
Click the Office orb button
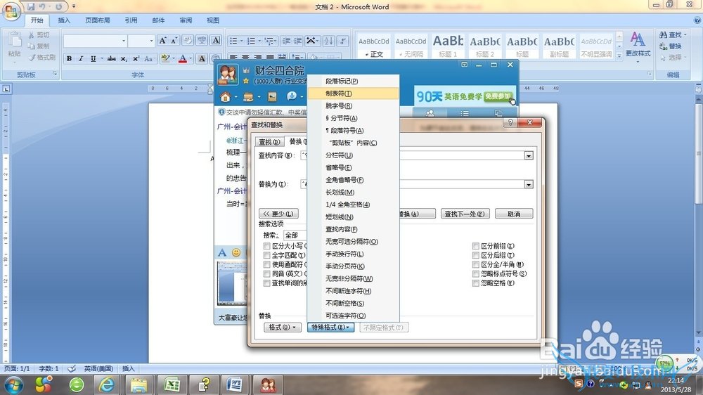(x=12, y=12)
